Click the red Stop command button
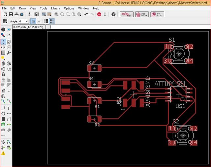Screen dimensions: 211x167 pyautogui.click(x=99, y=14)
